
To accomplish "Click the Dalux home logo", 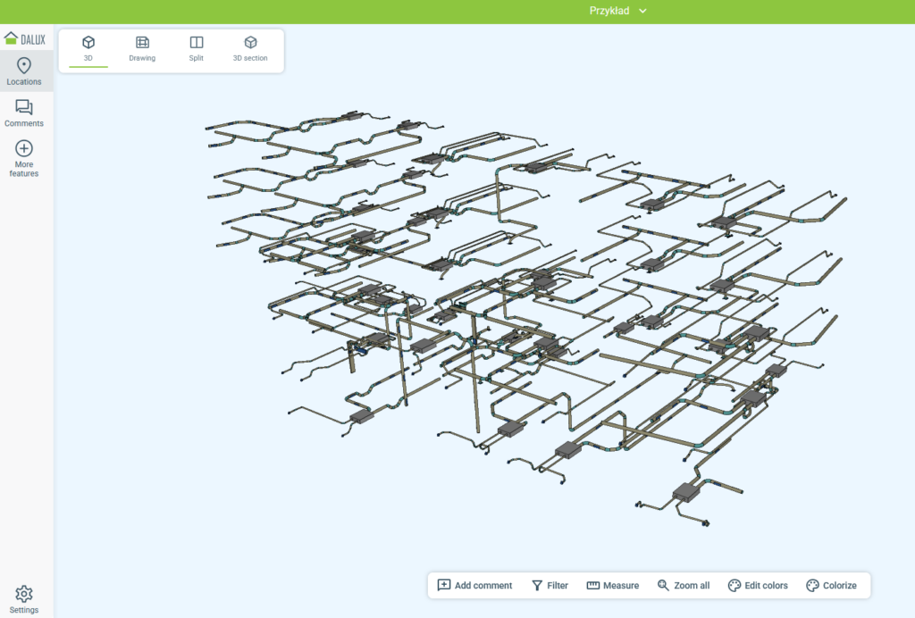I will click(x=24, y=38).
